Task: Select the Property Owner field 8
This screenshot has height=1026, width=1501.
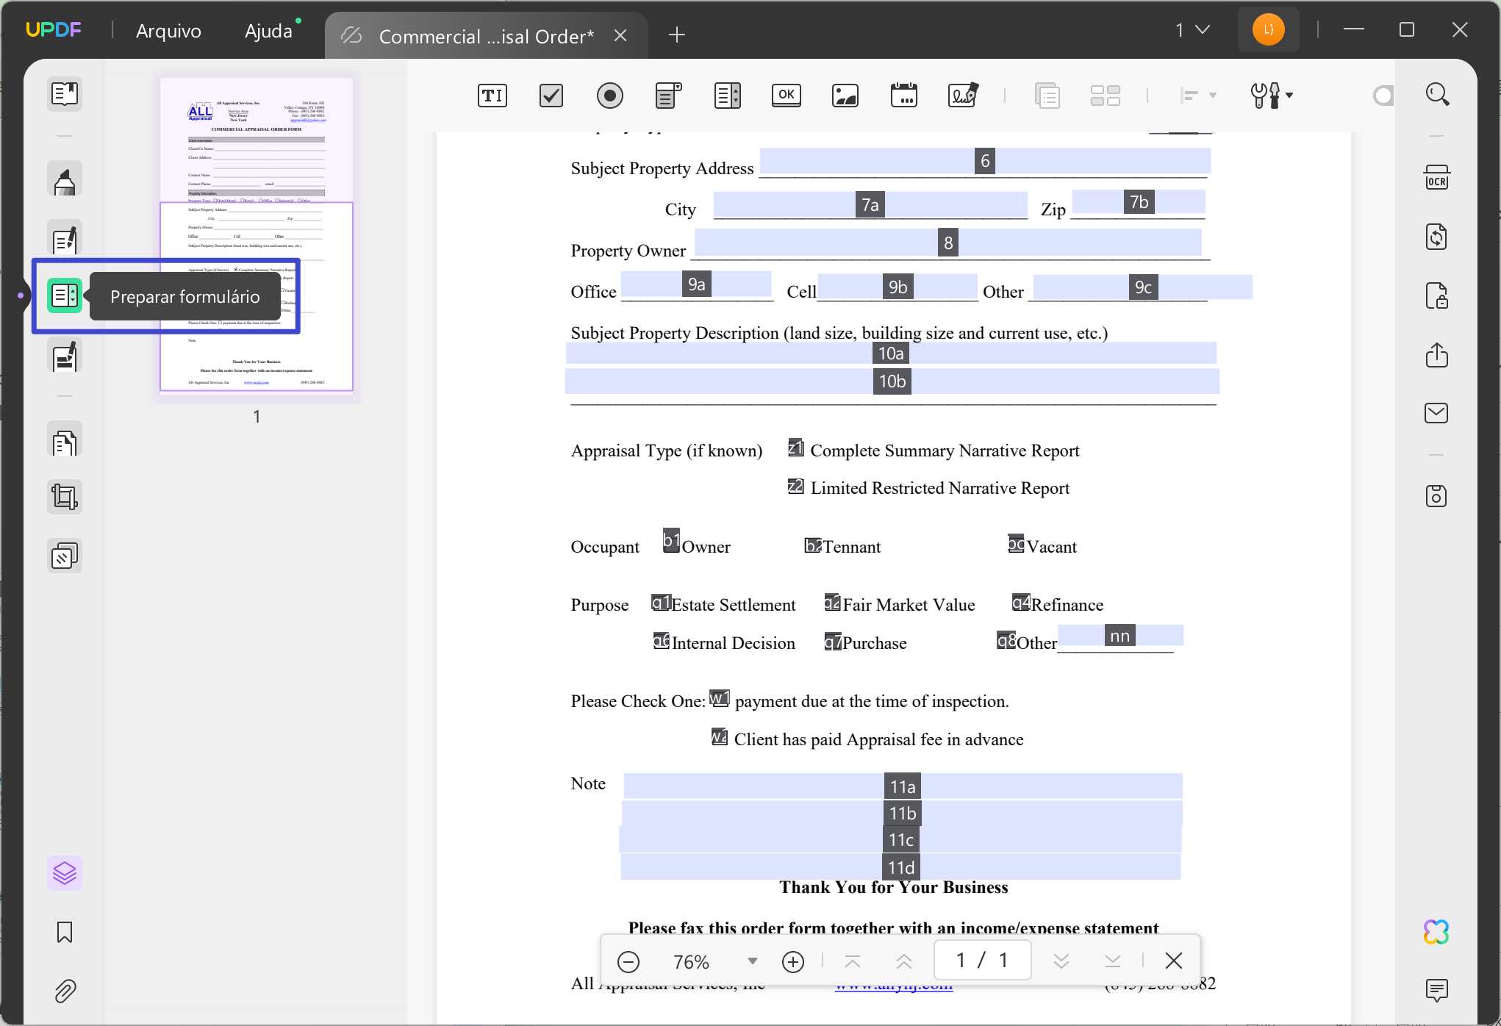Action: point(948,243)
